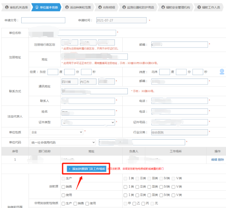The width and height of the screenshot is (226, 208).
Task: Open the 单位性质 dropdown showing 企业
Action: click(56, 132)
